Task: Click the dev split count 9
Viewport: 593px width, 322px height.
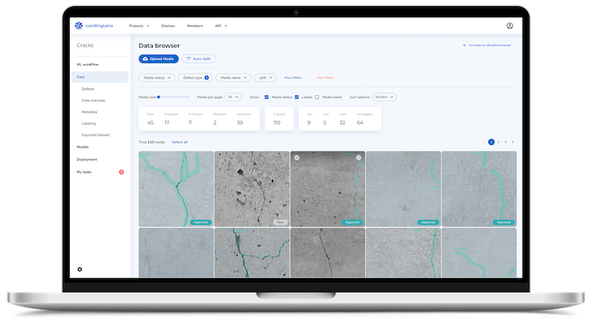Action: pos(309,122)
